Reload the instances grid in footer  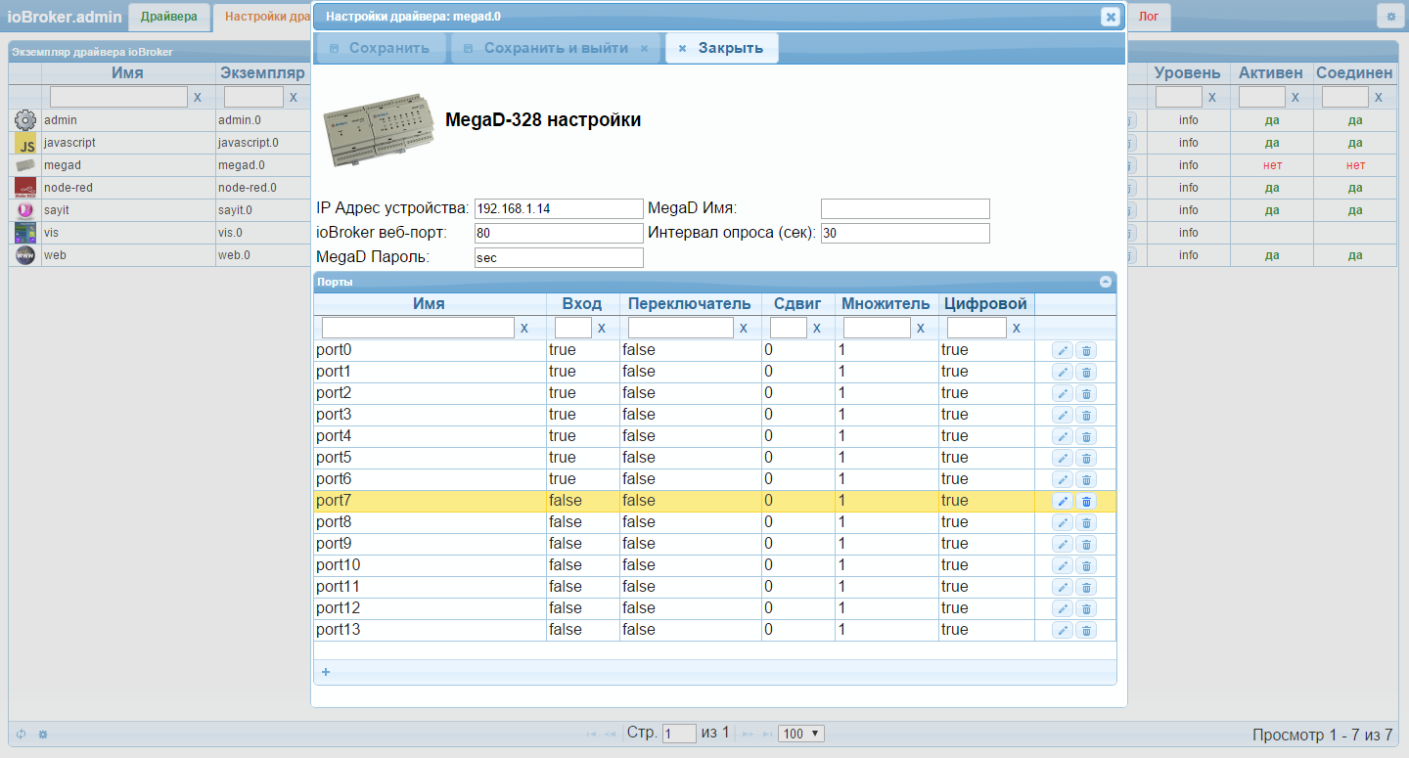coord(22,734)
